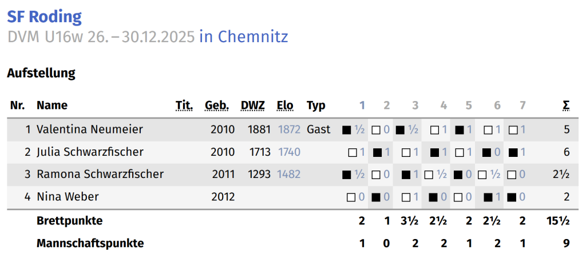Click the SF Roding team title
The height and width of the screenshot is (259, 586).
pyautogui.click(x=45, y=17)
